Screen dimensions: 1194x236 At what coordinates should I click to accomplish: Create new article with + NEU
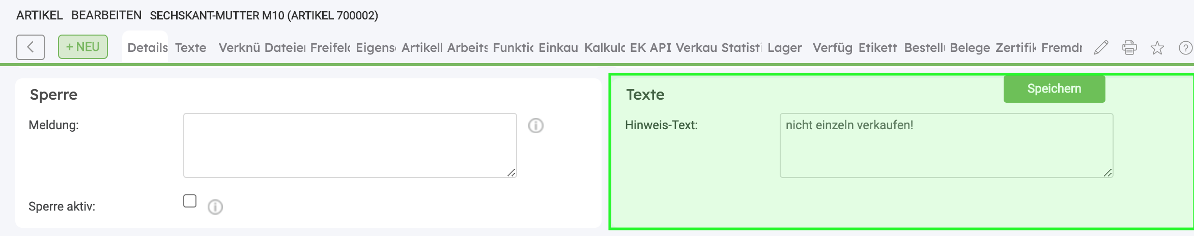point(82,47)
